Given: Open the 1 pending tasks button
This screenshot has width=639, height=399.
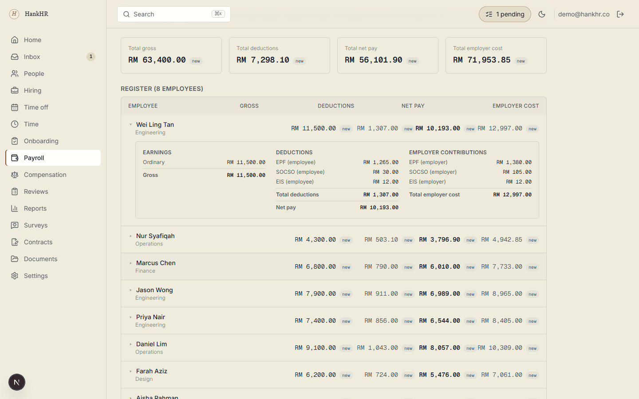Looking at the screenshot, I should [x=505, y=14].
